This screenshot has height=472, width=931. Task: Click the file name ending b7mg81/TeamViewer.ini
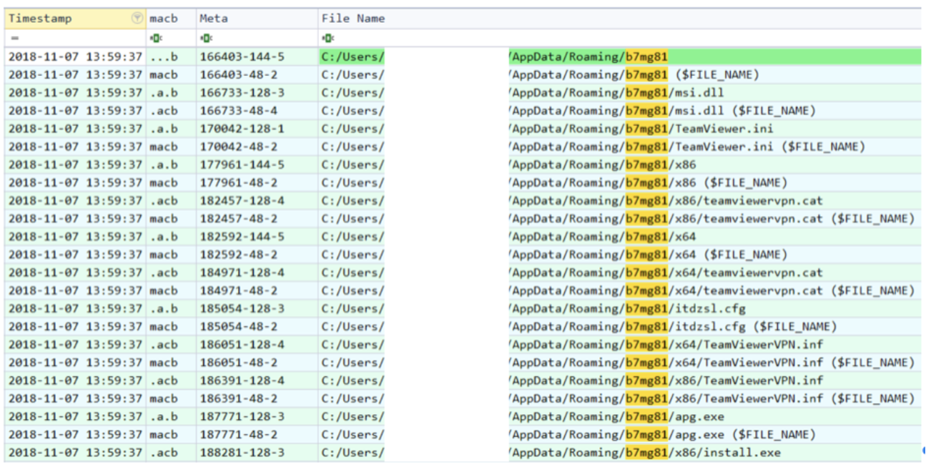(620, 129)
